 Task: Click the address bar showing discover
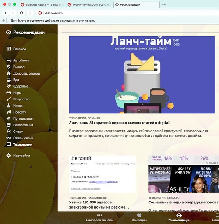click(127, 13)
